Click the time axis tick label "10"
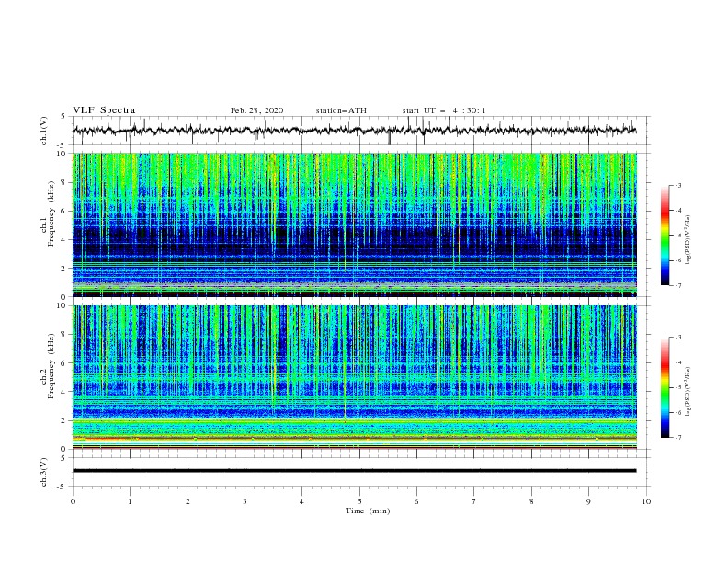 click(x=646, y=501)
